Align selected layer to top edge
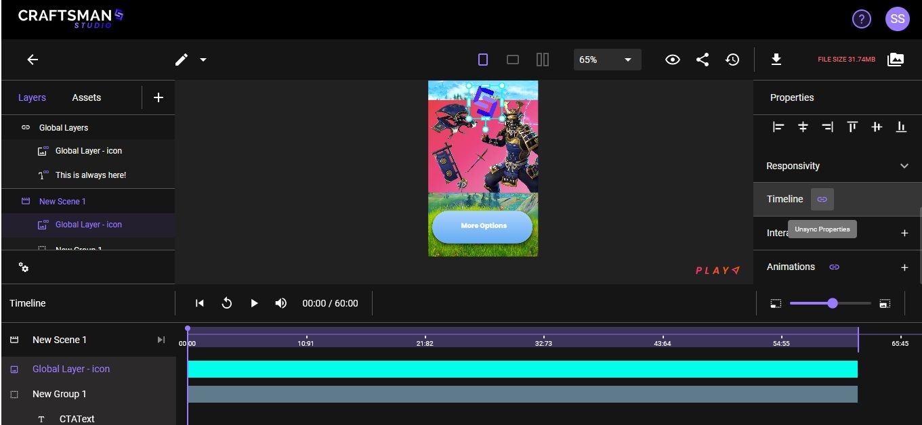Screen dimensions: 922x425 [852, 127]
